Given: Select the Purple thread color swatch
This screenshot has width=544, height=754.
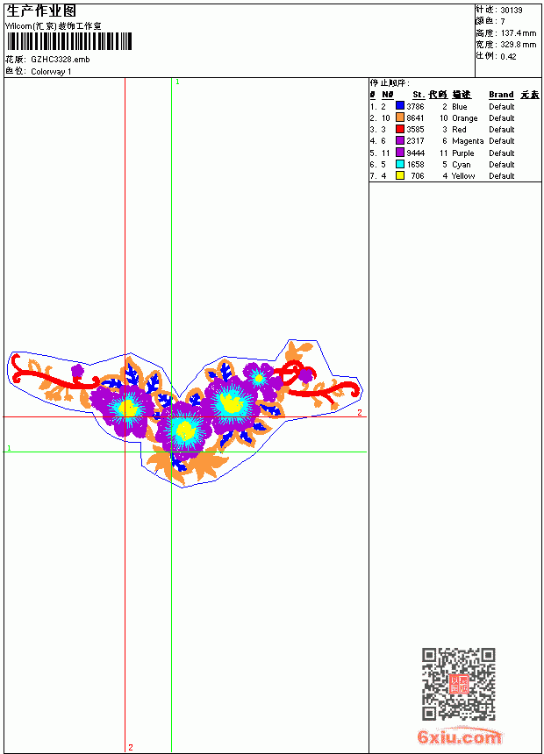Looking at the screenshot, I should coord(399,153).
